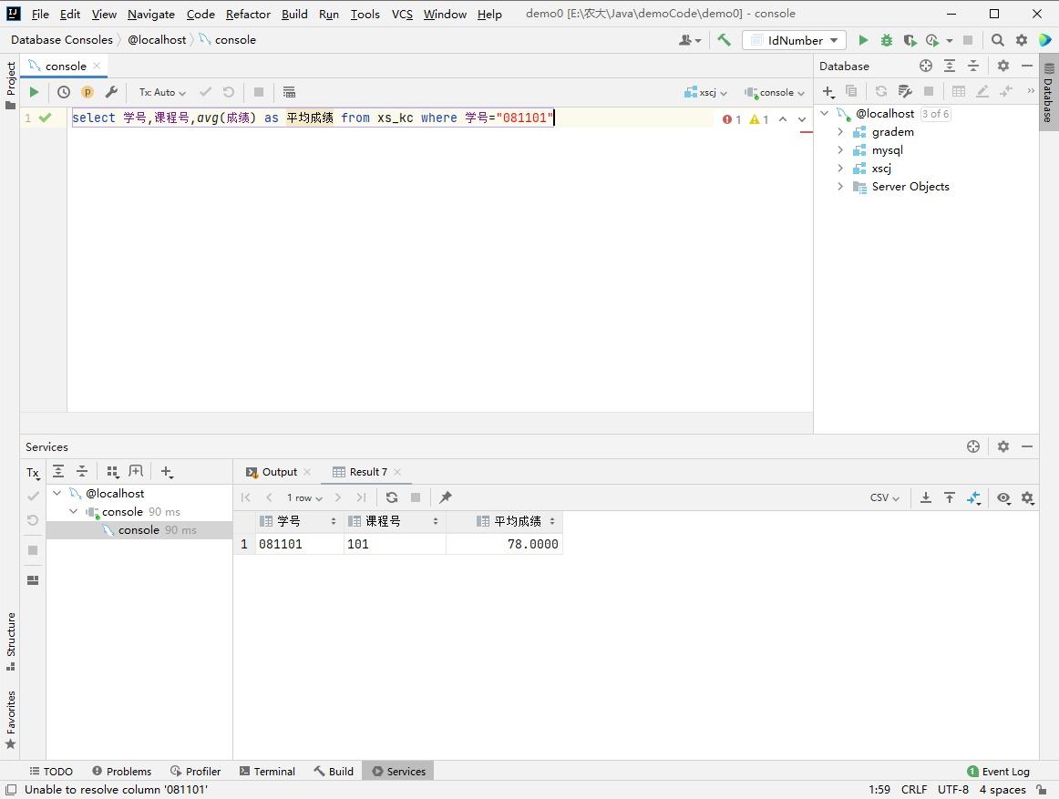Pin the Result 7 tab
1059x799 pixels.
click(446, 497)
